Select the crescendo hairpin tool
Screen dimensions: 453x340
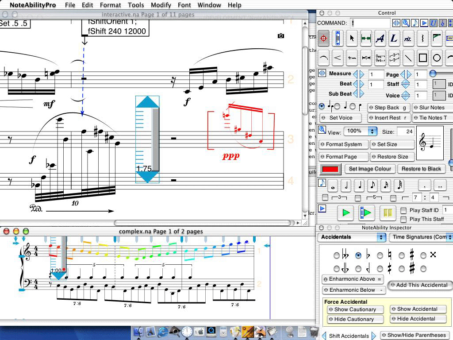338,58
